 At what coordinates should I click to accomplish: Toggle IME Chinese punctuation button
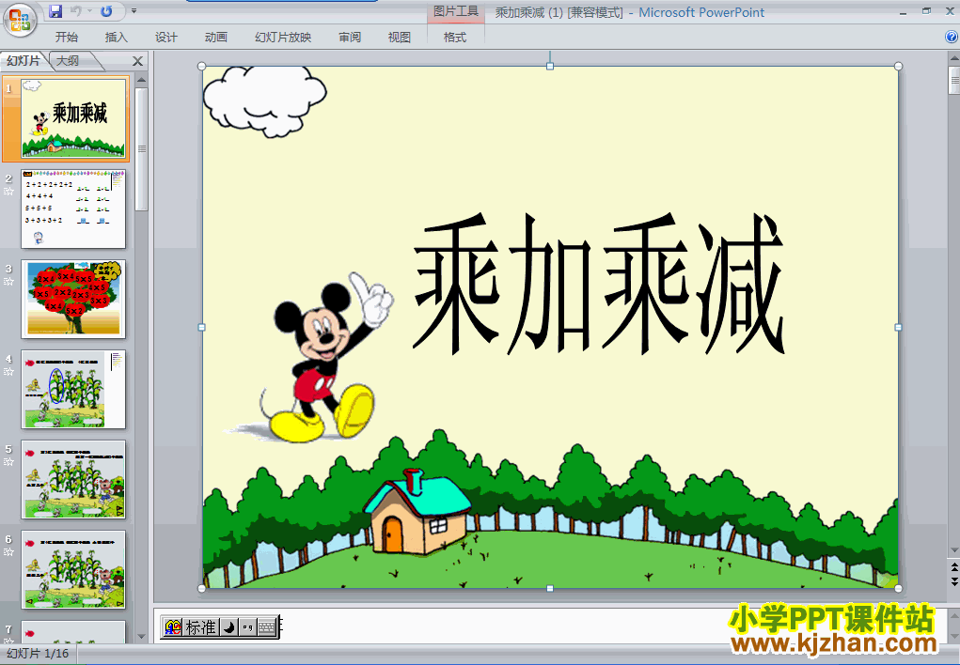tap(247, 627)
